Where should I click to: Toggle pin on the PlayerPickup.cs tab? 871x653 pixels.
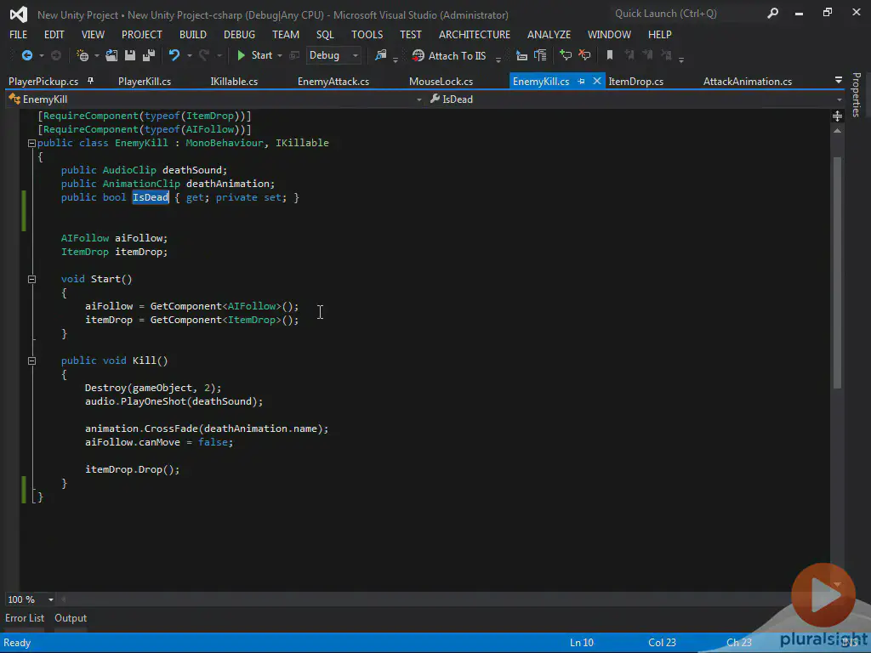[x=90, y=81]
